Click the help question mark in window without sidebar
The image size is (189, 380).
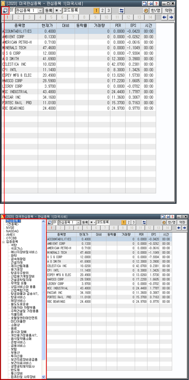[x=157, y=3]
